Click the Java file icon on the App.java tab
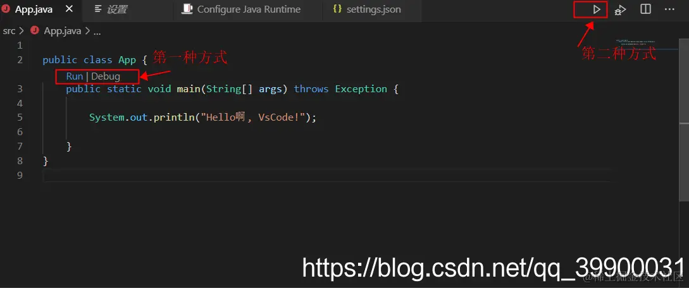This screenshot has width=689, height=288. (6, 9)
